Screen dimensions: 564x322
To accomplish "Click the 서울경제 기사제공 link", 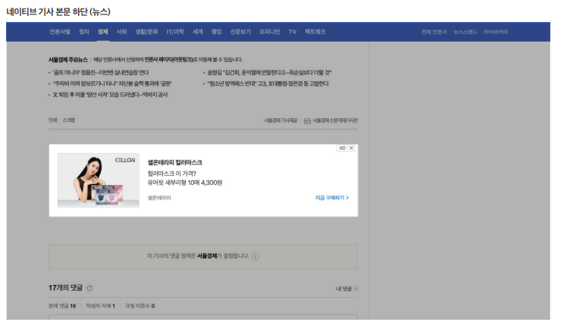I will [x=280, y=120].
